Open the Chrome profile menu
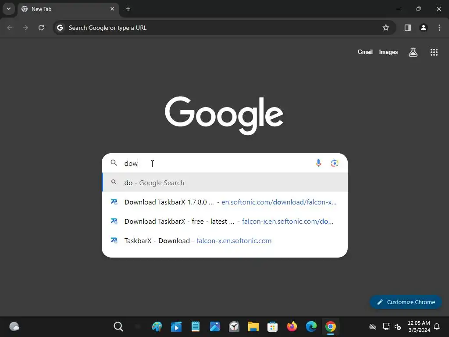449x337 pixels. pos(424,28)
